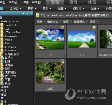The height and width of the screenshot is (105, 112).
Task: Select 计算机 in the folder tree
Action: (5, 87)
